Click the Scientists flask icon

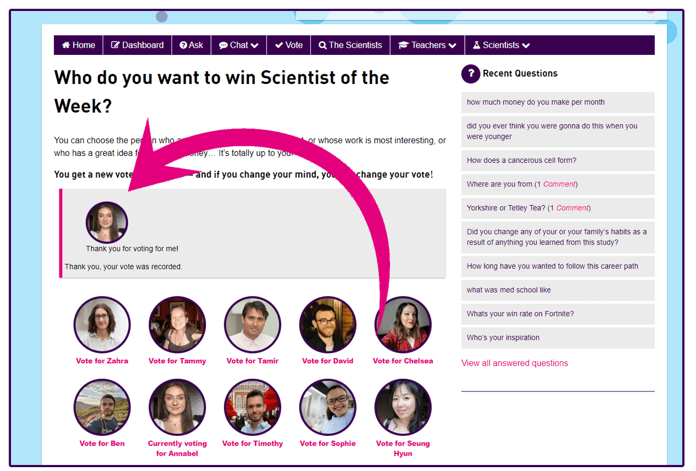coord(476,46)
